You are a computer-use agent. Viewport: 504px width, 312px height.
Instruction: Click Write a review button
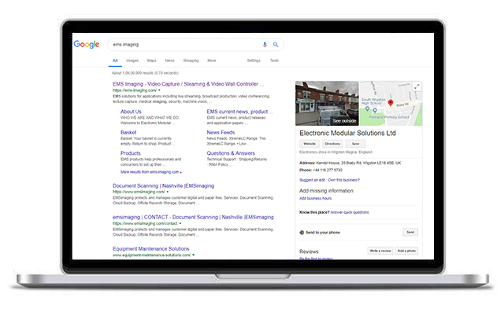(x=380, y=251)
